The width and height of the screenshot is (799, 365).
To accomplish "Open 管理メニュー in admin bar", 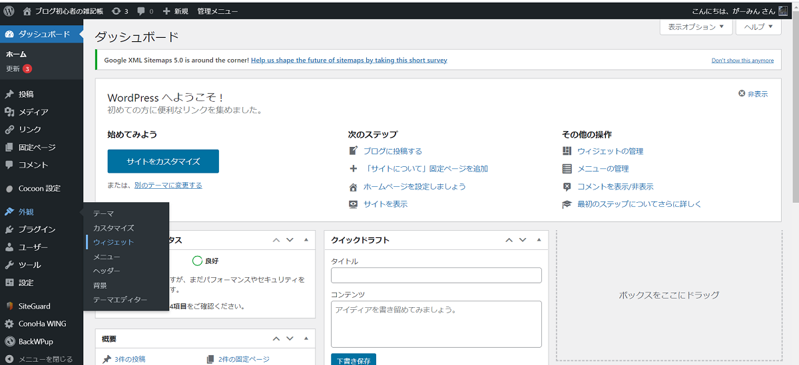I will pyautogui.click(x=218, y=11).
